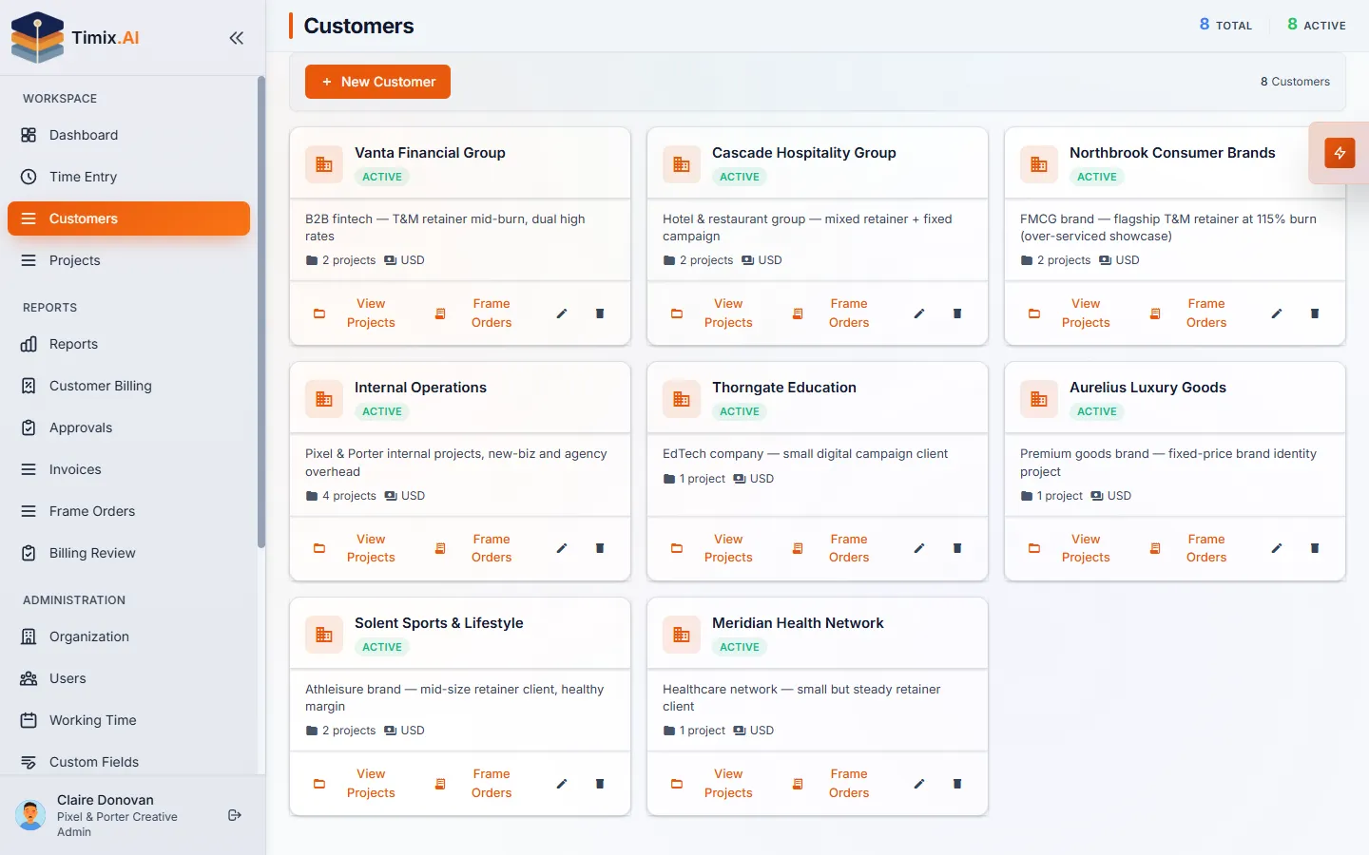View Projects for Vanta Financial Group
Screen dimensions: 1369x855
point(356,313)
